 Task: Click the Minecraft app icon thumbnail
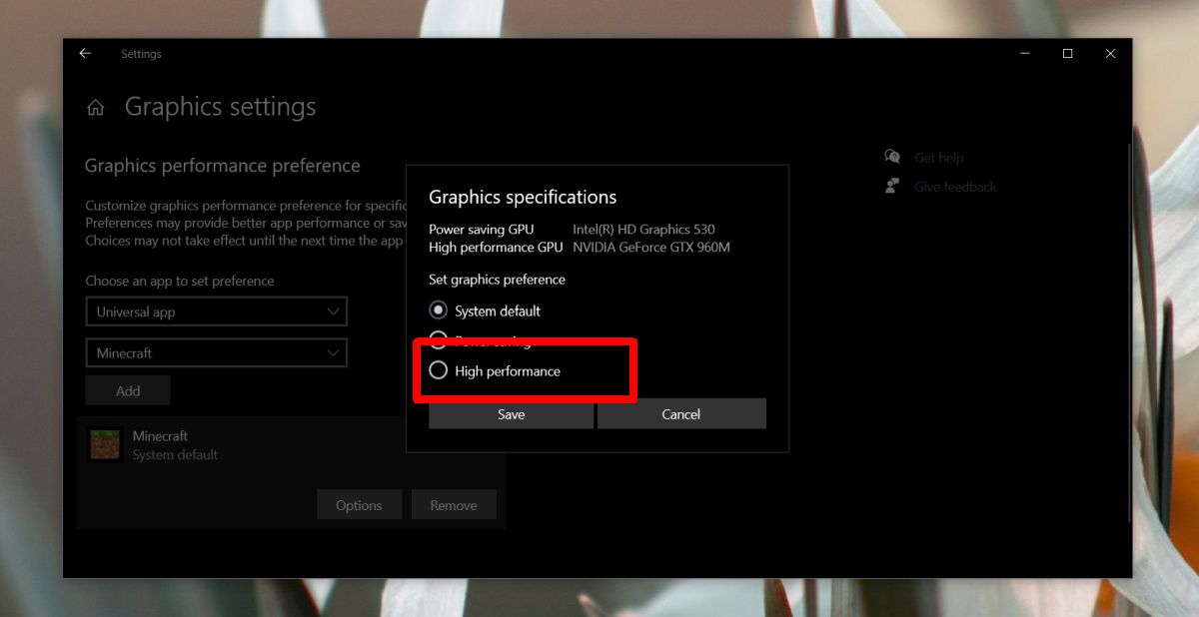pyautogui.click(x=105, y=443)
